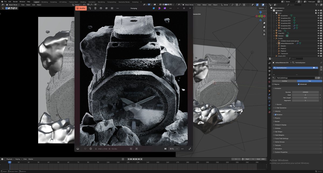Open the Object Data properties tab
Screen dimensions: 323x173
[x=269, y=108]
